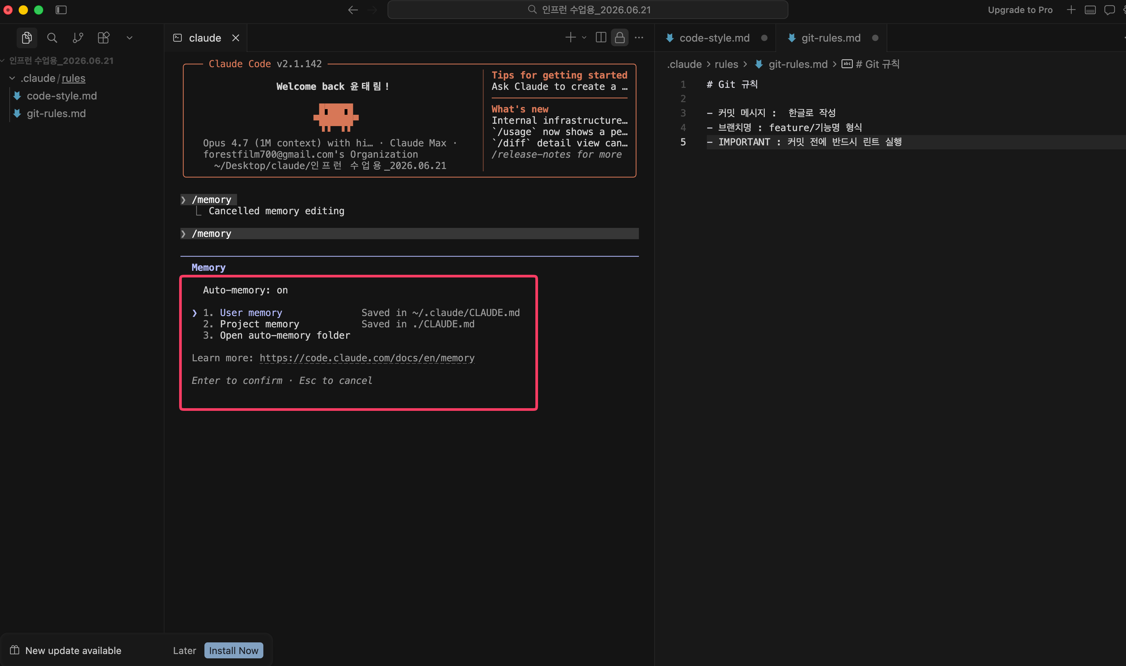Click unsaved dot on code-style.md tab
The image size is (1126, 666).
764,38
